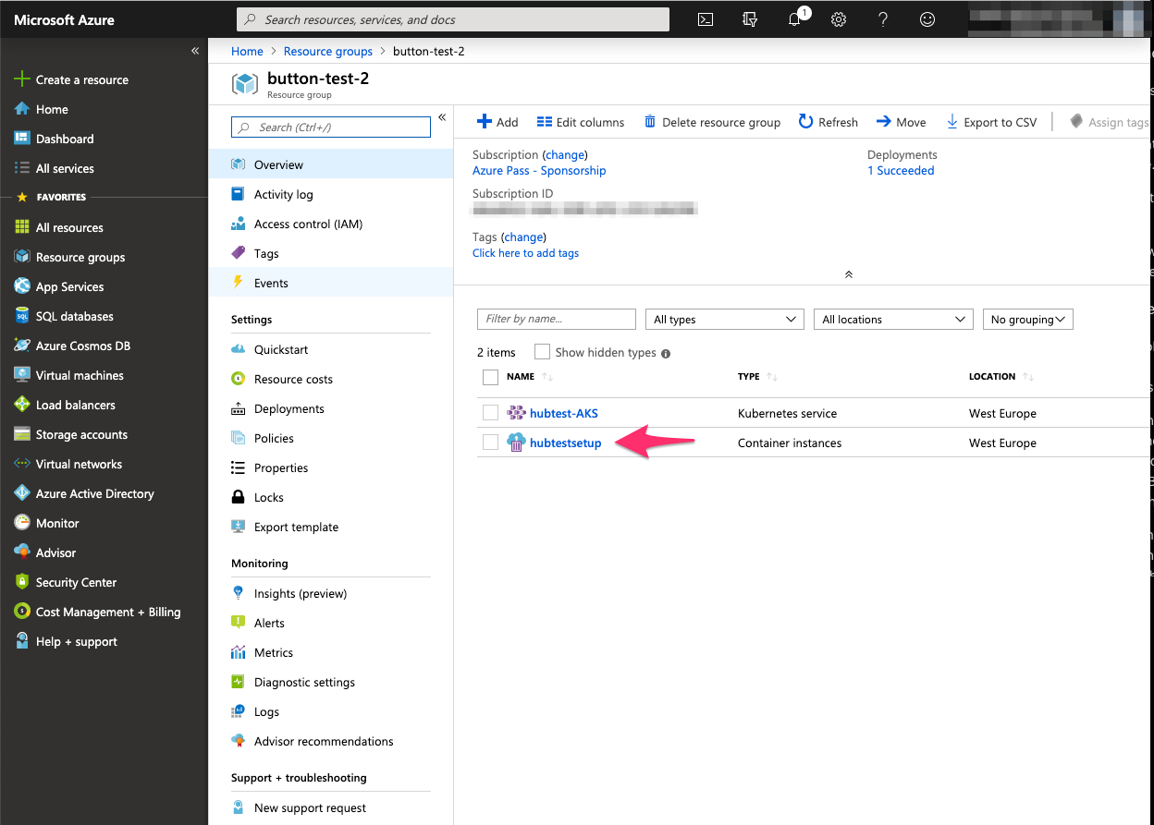Collapse the resource group menu panel

pyautogui.click(x=442, y=117)
